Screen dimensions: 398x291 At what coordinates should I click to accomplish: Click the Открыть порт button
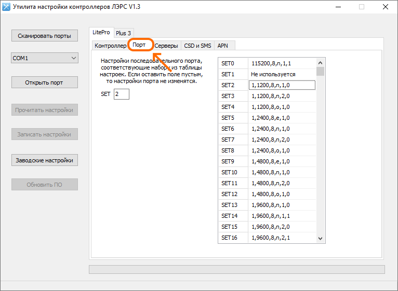point(44,82)
